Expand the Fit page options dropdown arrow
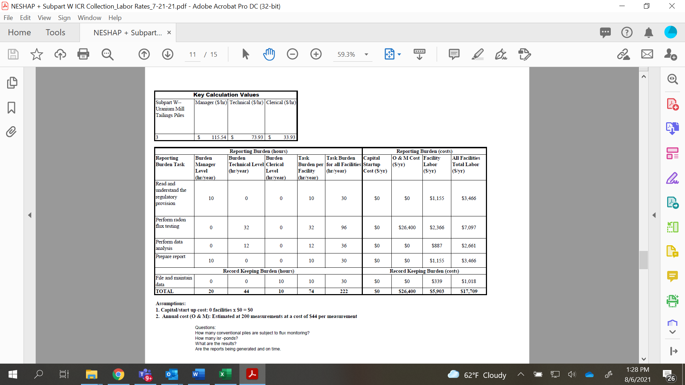The width and height of the screenshot is (685, 385). pyautogui.click(x=399, y=55)
